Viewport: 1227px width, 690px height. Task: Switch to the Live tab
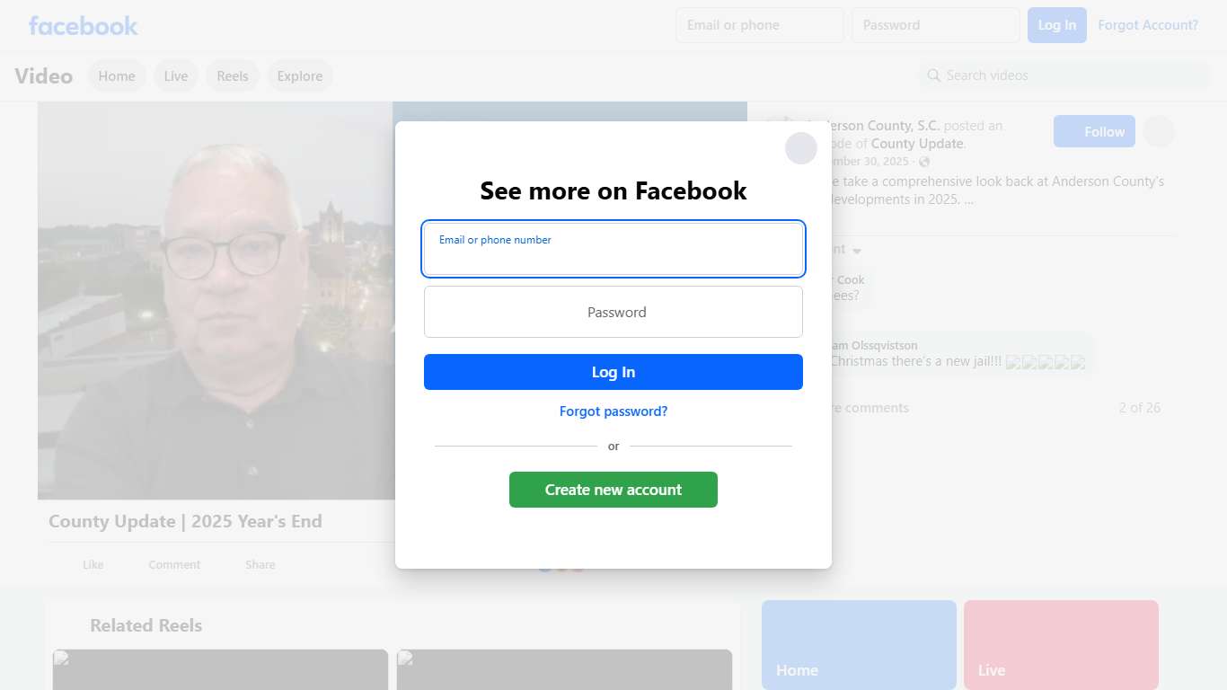click(x=176, y=76)
